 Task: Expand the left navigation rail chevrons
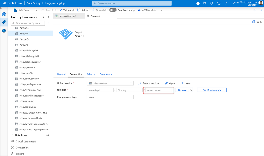[1, 8]
